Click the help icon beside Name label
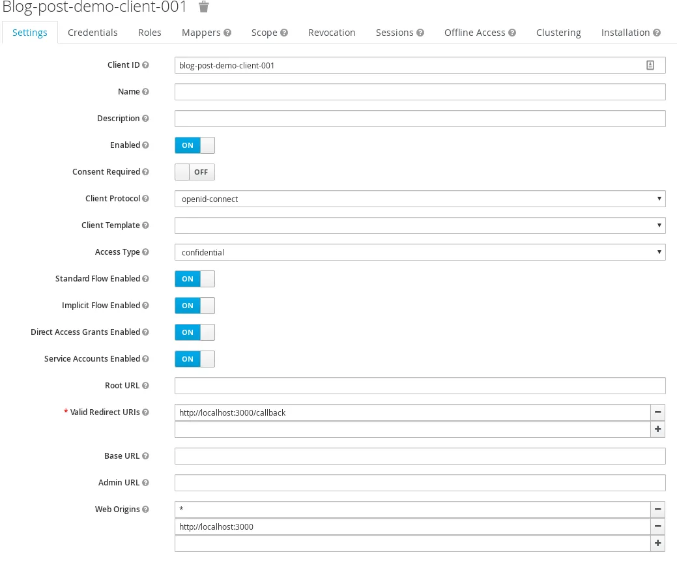The height and width of the screenshot is (561, 677). pyautogui.click(x=145, y=92)
